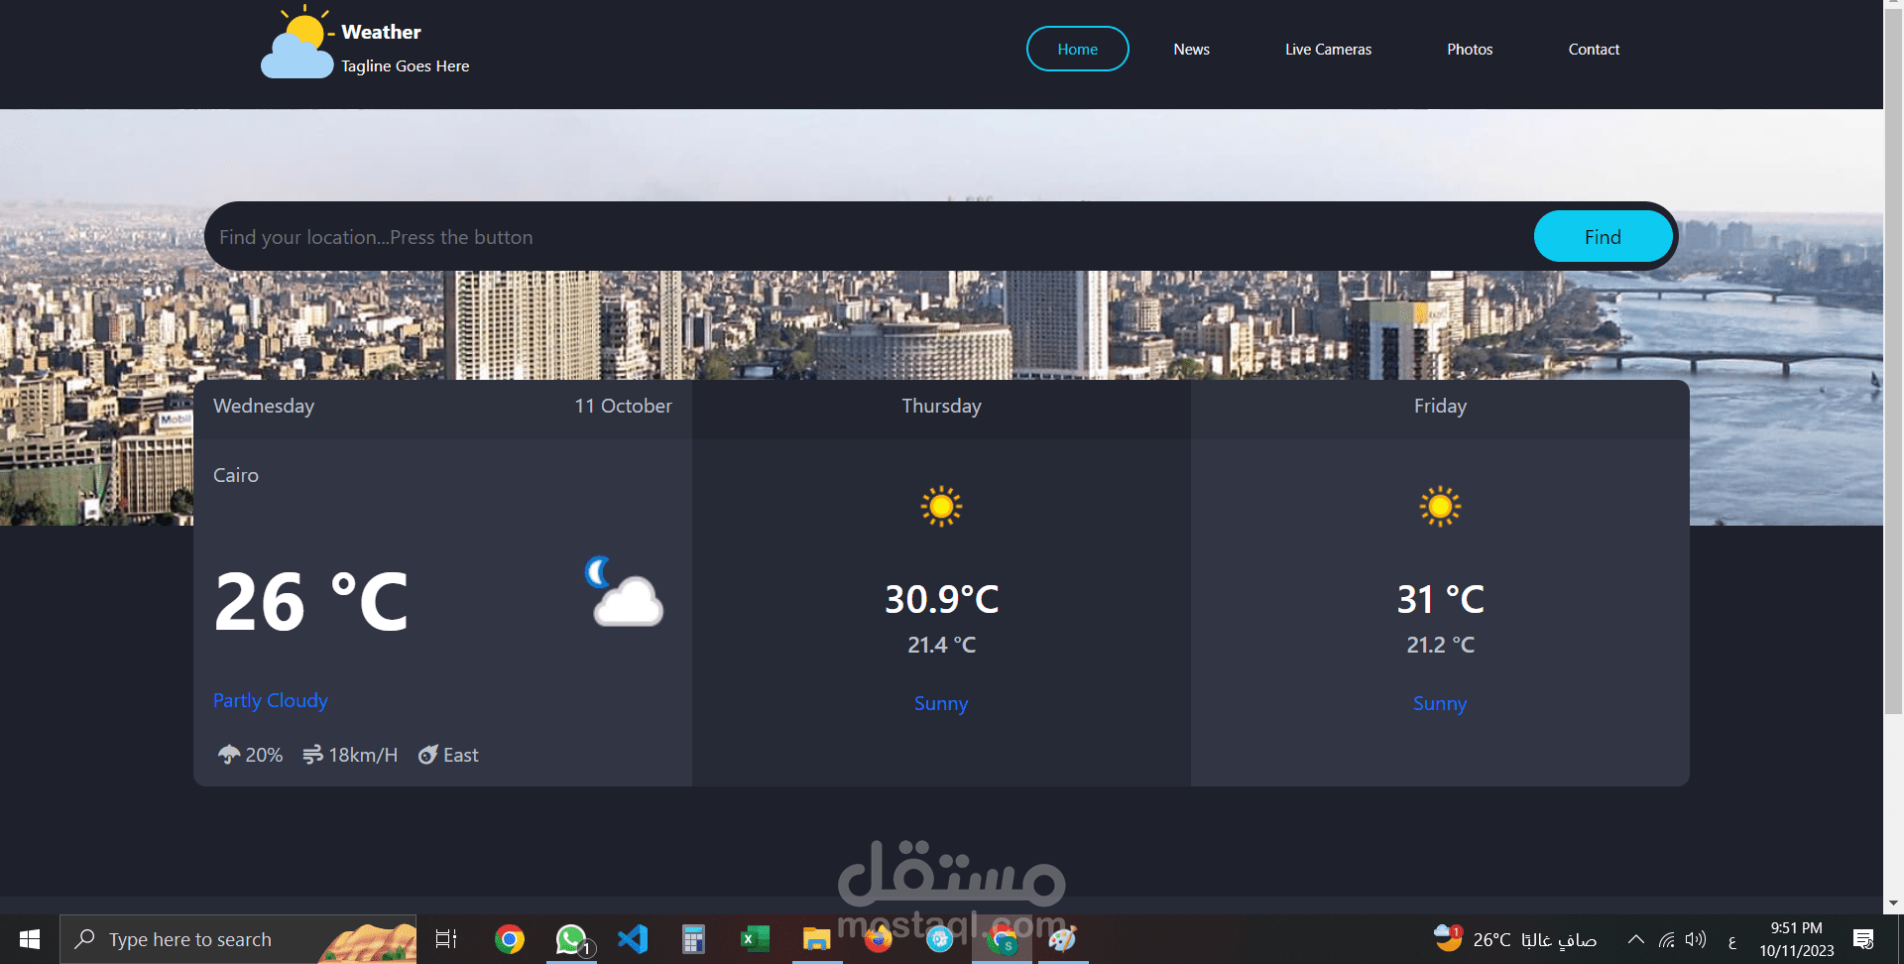Go to the News page
1904x964 pixels.
coord(1191,49)
